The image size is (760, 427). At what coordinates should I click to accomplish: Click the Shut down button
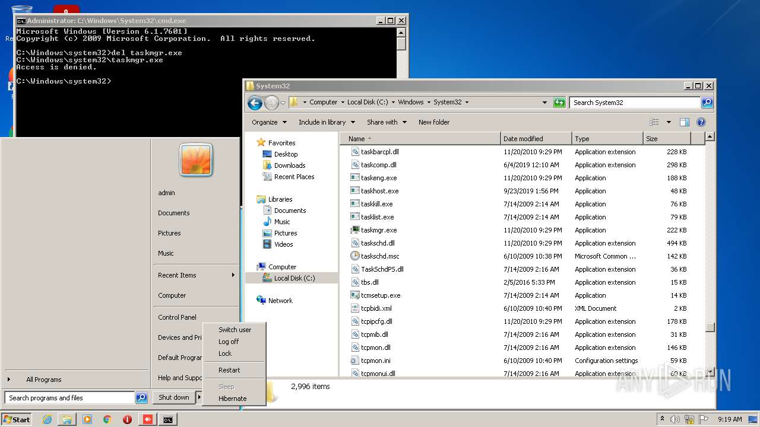[174, 397]
